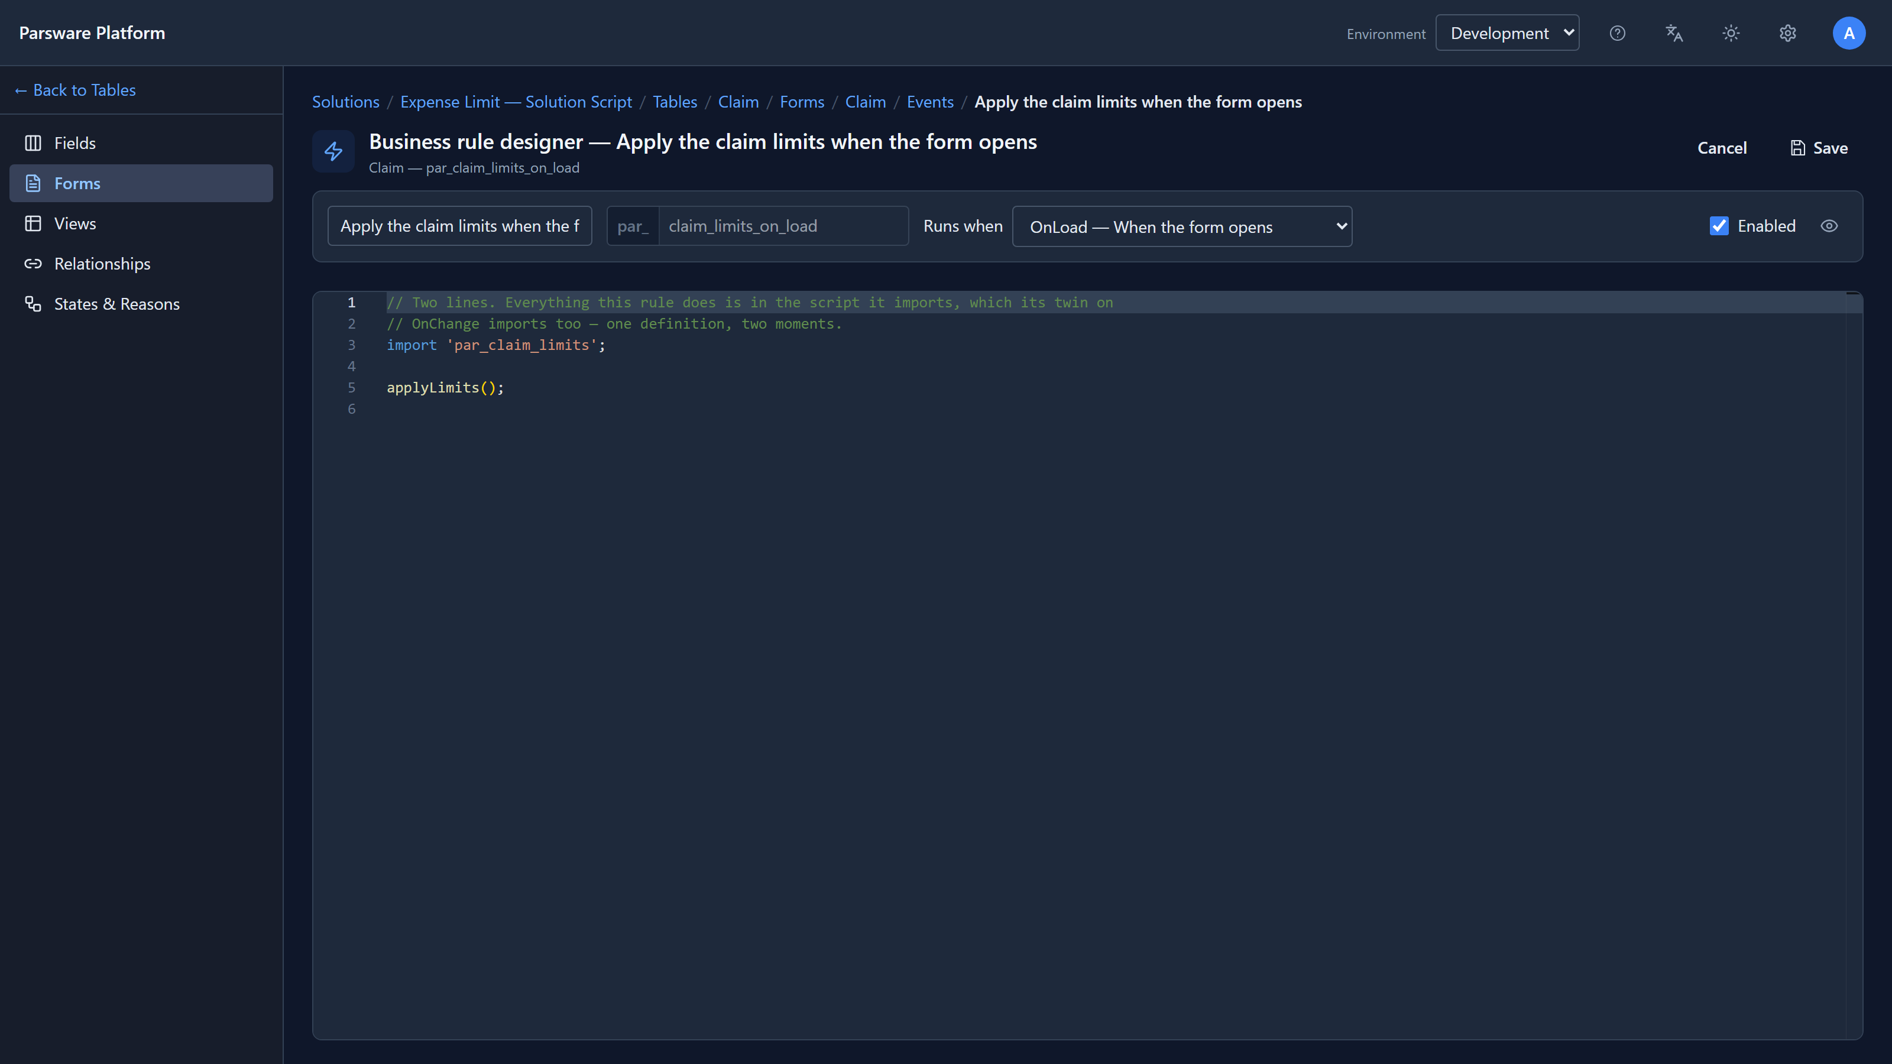Image resolution: width=1892 pixels, height=1064 pixels.
Task: Open States & Reasons in the sidebar
Action: pos(141,304)
